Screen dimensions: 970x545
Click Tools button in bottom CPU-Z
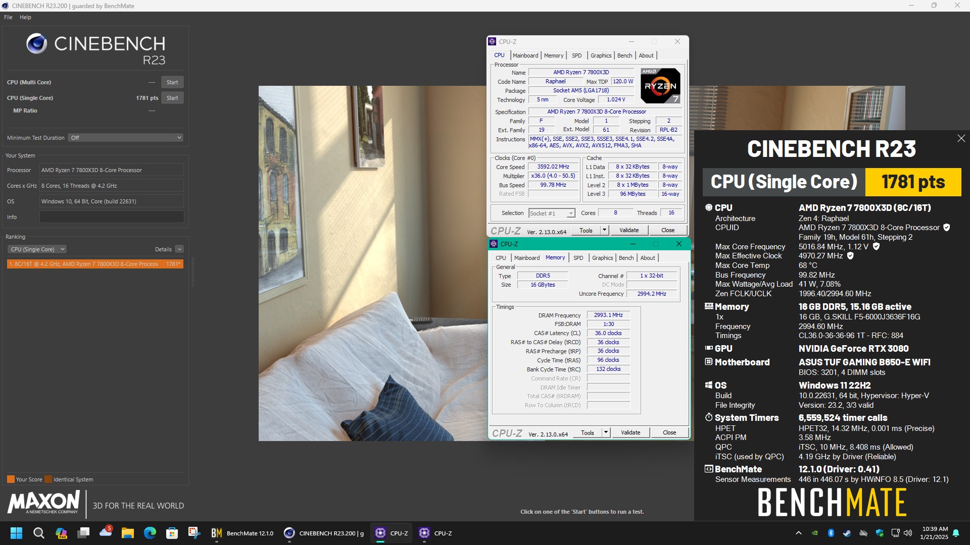pyautogui.click(x=588, y=432)
